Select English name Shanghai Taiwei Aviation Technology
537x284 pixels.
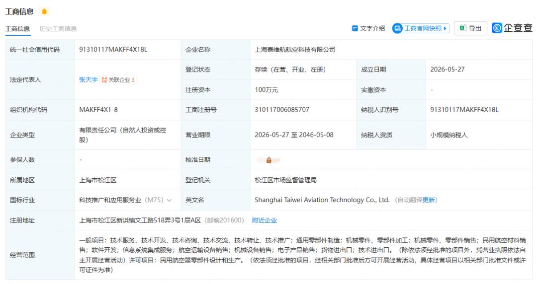322,200
